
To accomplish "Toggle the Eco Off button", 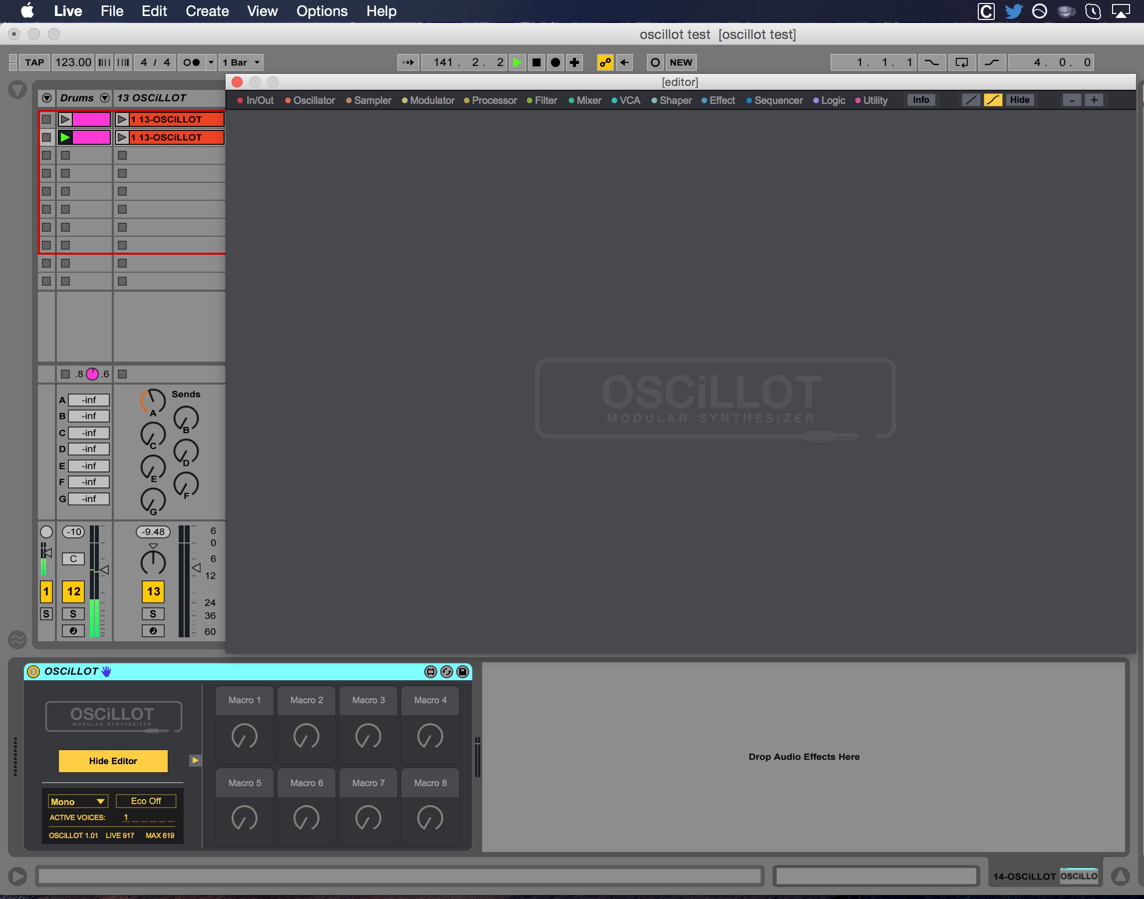I will point(146,801).
